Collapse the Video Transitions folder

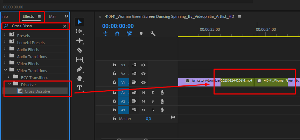pos(5,70)
